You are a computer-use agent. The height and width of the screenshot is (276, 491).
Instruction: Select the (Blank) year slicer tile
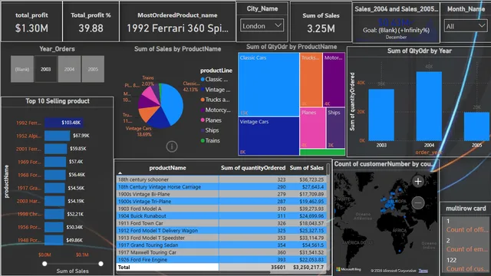[22, 69]
